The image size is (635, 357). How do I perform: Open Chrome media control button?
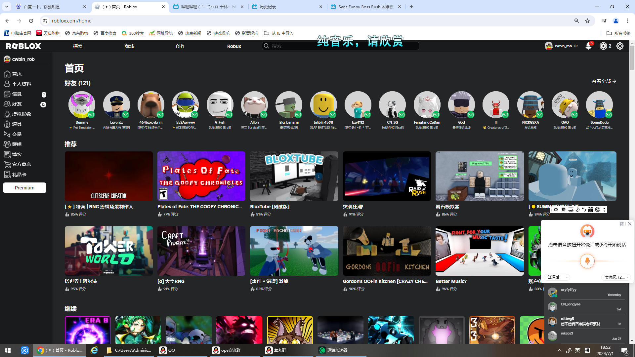604,20
